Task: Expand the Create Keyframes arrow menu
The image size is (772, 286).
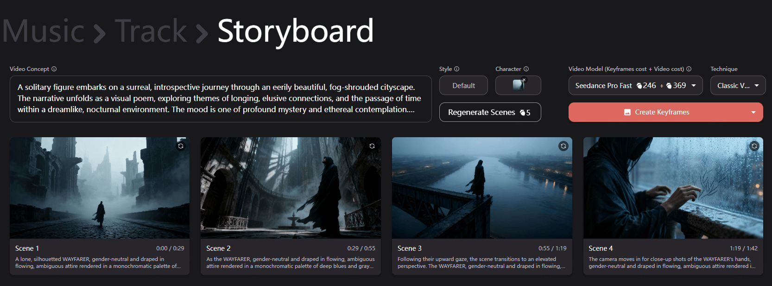Action: point(753,113)
